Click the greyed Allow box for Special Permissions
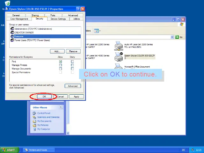The image size is (204, 153). (x=61, y=72)
